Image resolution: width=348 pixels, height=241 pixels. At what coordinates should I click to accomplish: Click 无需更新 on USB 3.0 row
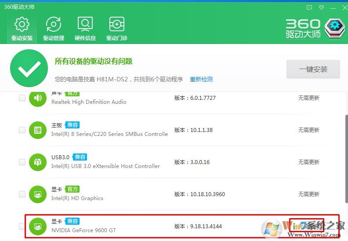click(309, 162)
